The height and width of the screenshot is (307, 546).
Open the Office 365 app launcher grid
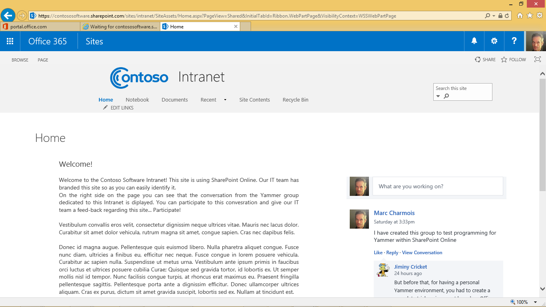click(x=10, y=41)
